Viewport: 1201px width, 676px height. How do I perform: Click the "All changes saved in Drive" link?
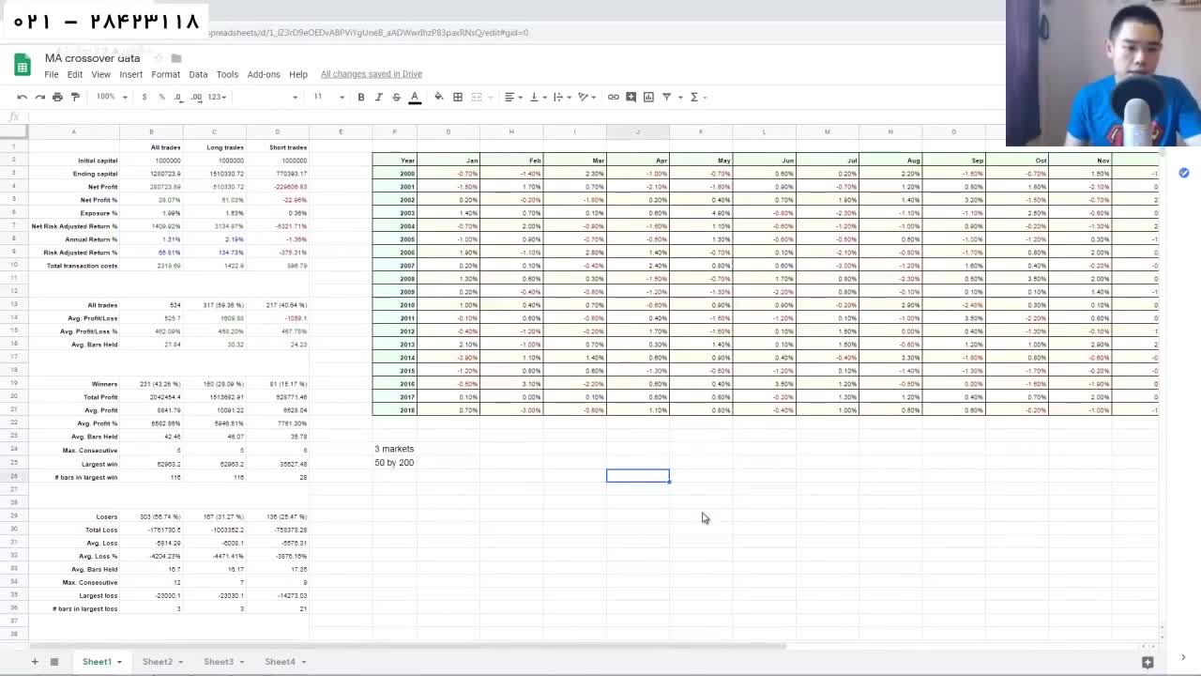click(371, 74)
